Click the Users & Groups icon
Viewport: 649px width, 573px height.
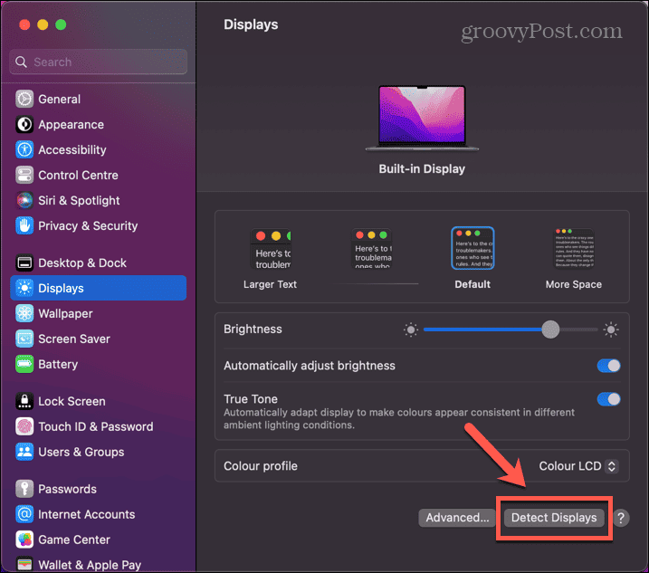24,452
